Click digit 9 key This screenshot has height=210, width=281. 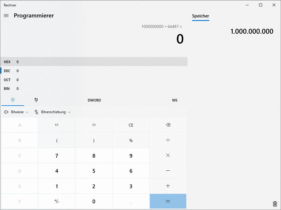(x=131, y=155)
